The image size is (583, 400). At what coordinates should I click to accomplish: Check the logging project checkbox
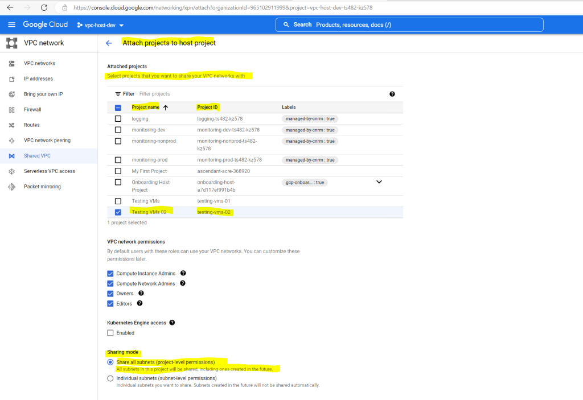pos(118,118)
